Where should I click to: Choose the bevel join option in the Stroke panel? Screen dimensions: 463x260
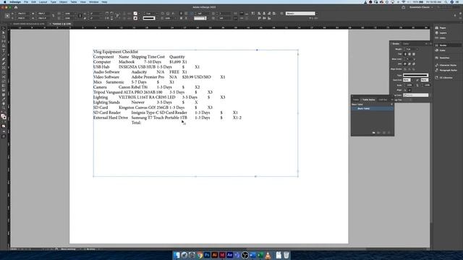(414, 64)
